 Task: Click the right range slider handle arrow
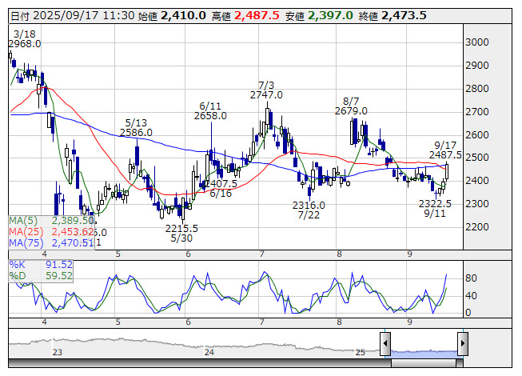tap(463, 343)
